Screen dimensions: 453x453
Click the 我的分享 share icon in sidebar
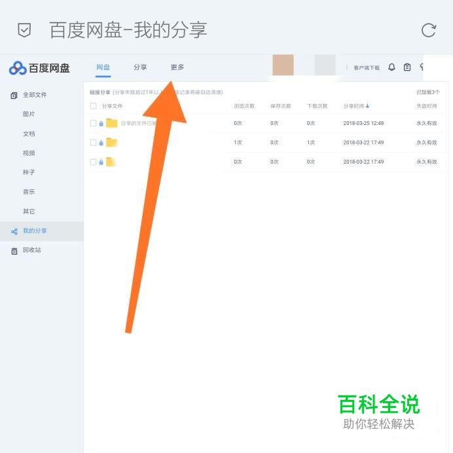coord(14,231)
